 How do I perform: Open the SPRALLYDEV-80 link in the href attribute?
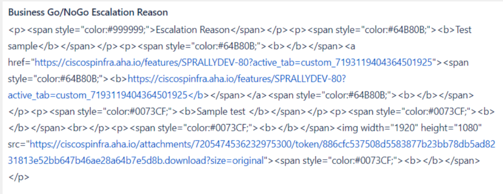[x=234, y=63]
